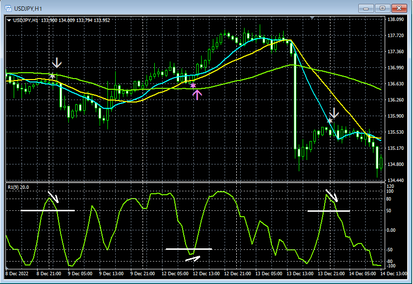
Task: Expand the triangle beside the USDJPY,H1 chart label
Action: point(9,20)
